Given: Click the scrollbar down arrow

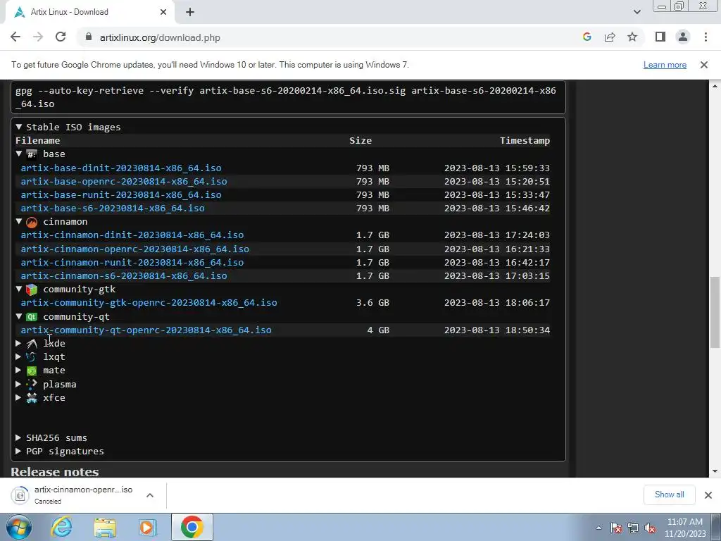Looking at the screenshot, I should (715, 471).
